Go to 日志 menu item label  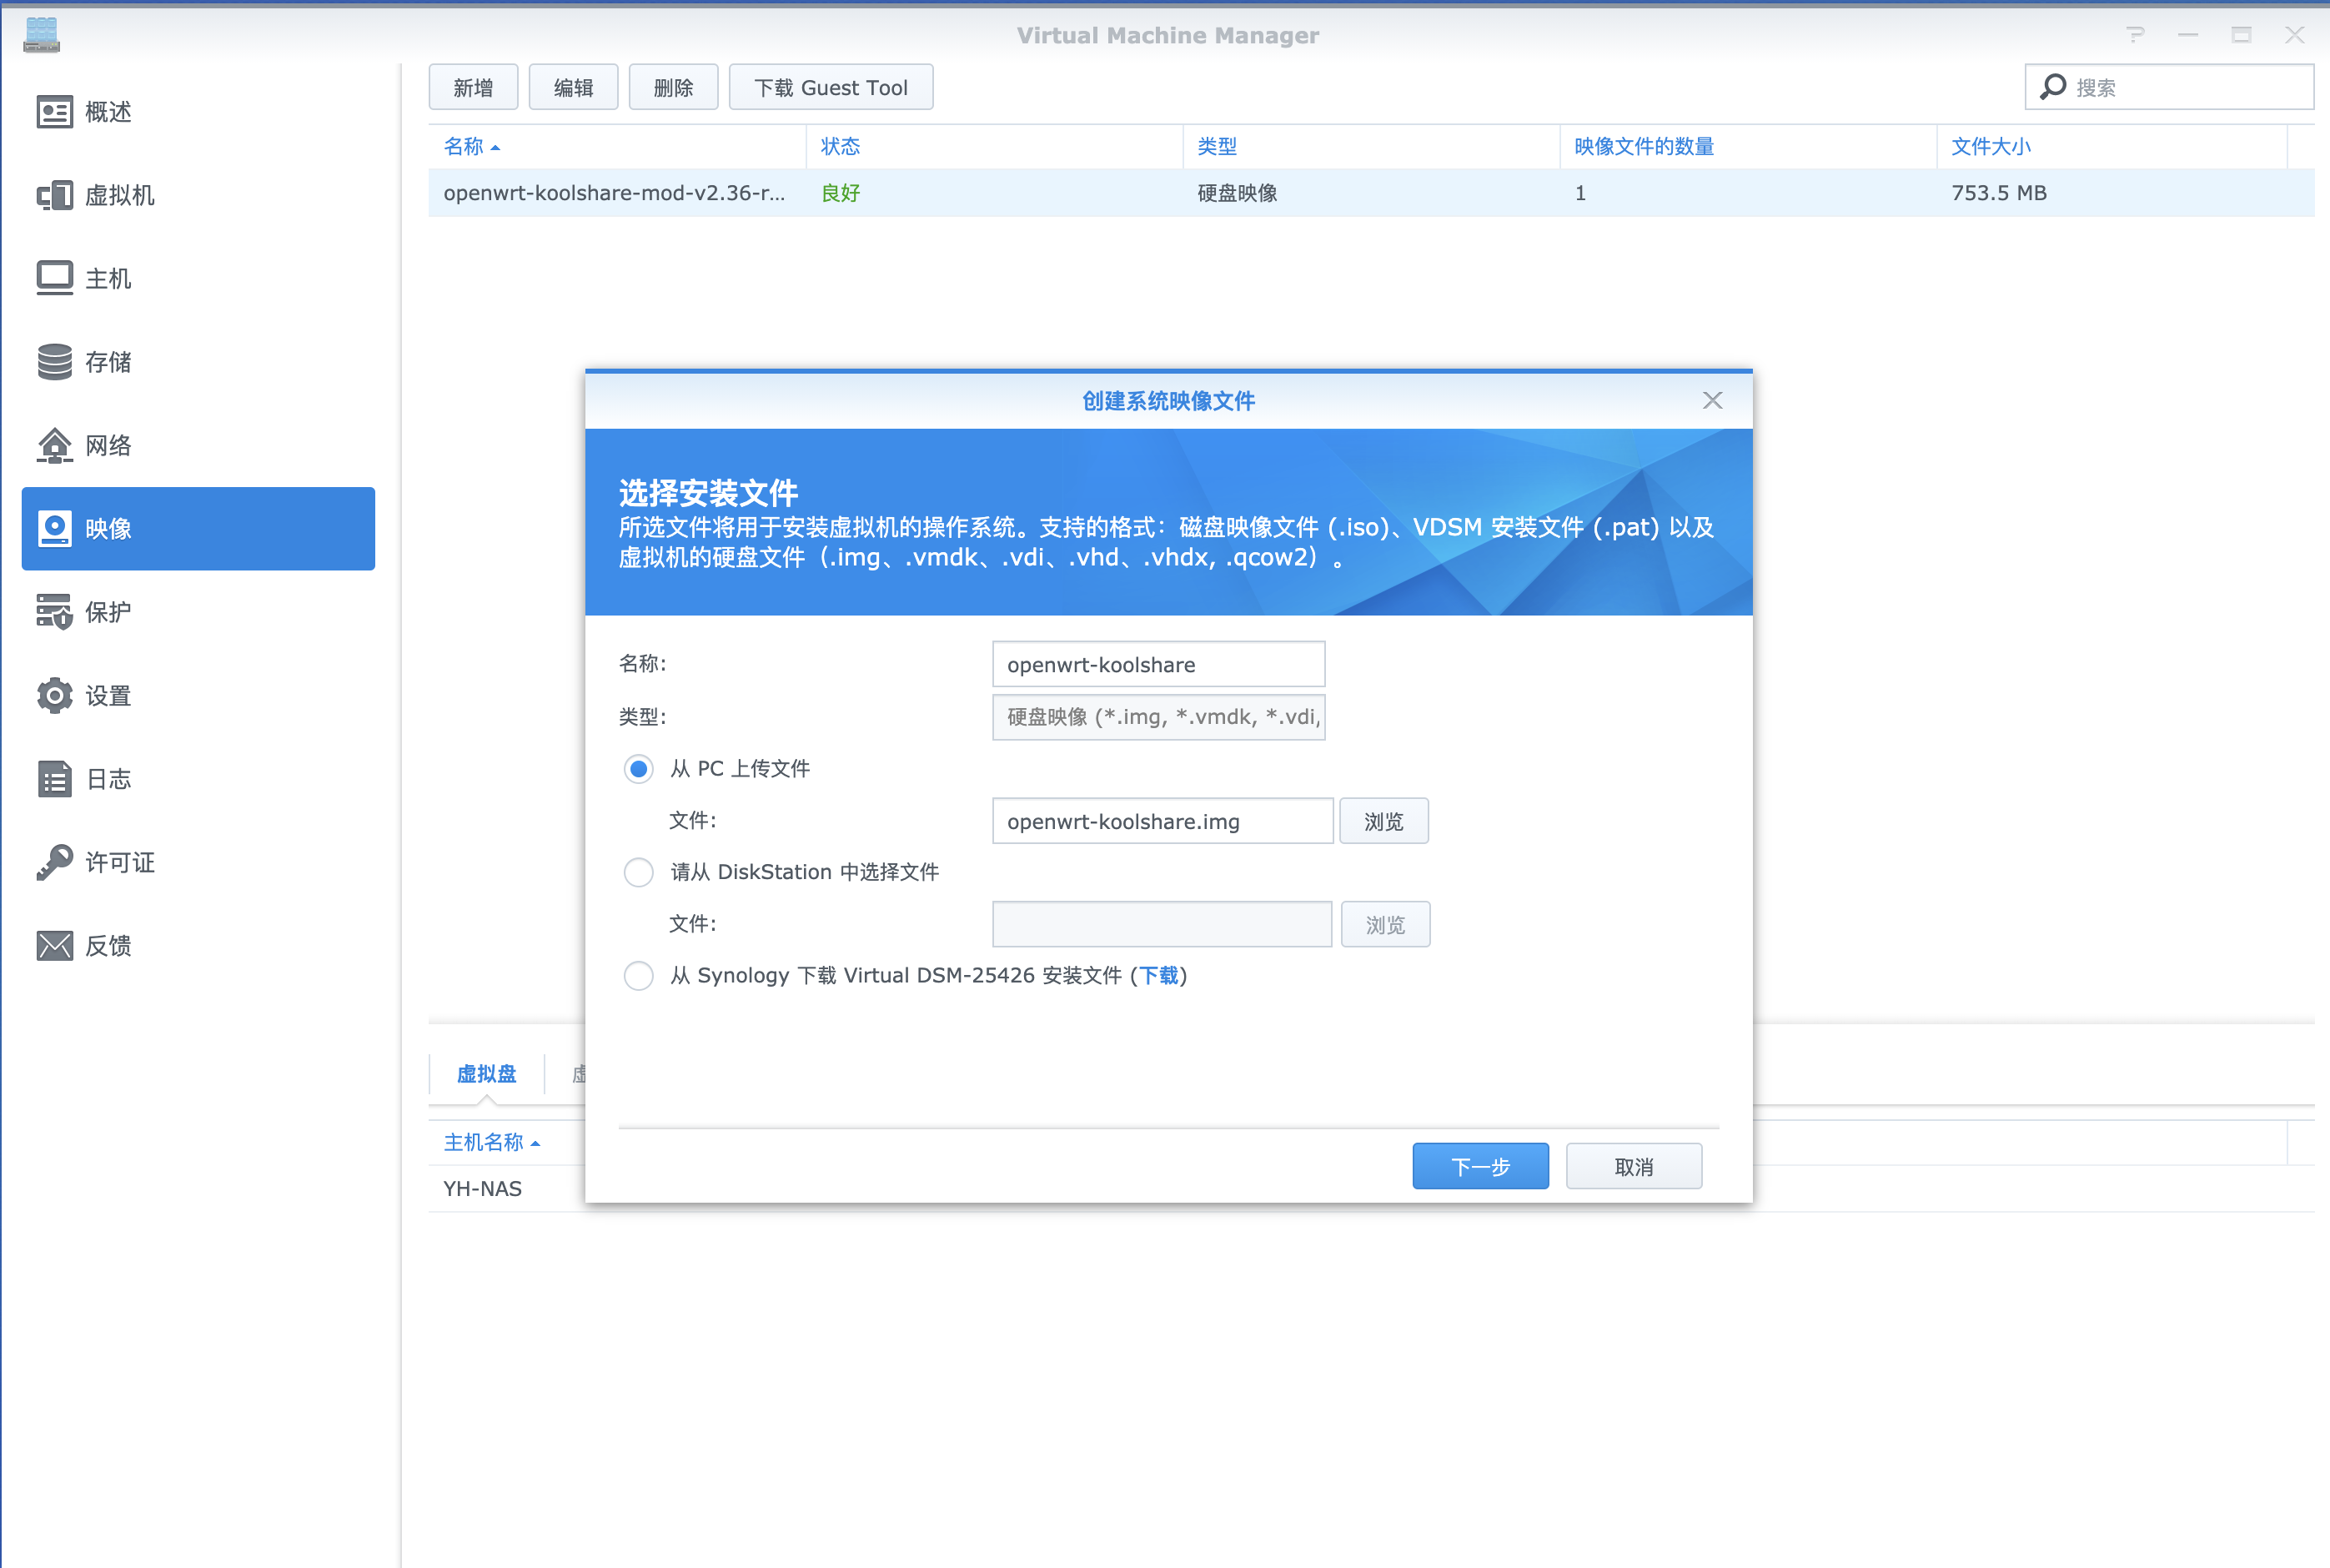108,779
